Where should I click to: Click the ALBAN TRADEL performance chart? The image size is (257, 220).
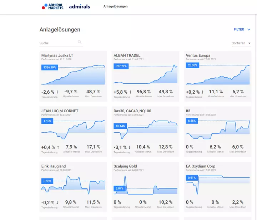click(x=145, y=74)
